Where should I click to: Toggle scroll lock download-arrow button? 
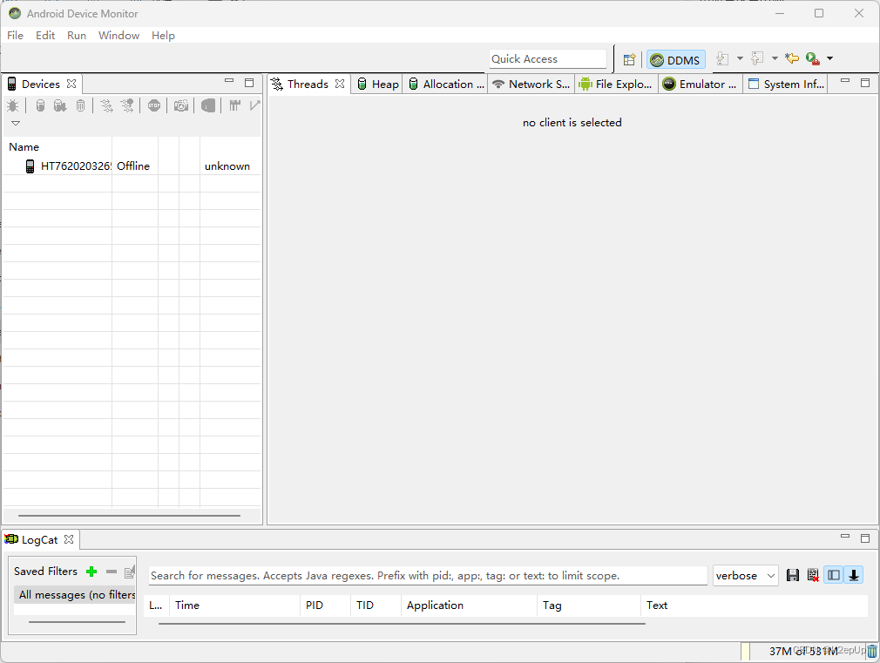coord(854,575)
